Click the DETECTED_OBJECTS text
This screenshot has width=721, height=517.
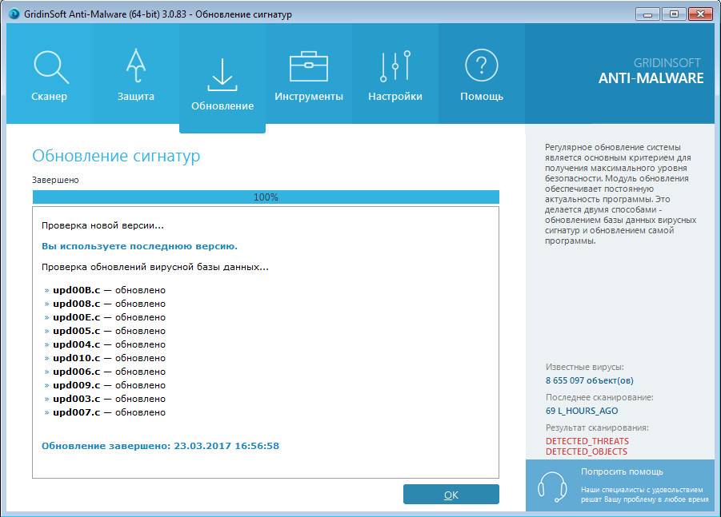pyautogui.click(x=587, y=451)
